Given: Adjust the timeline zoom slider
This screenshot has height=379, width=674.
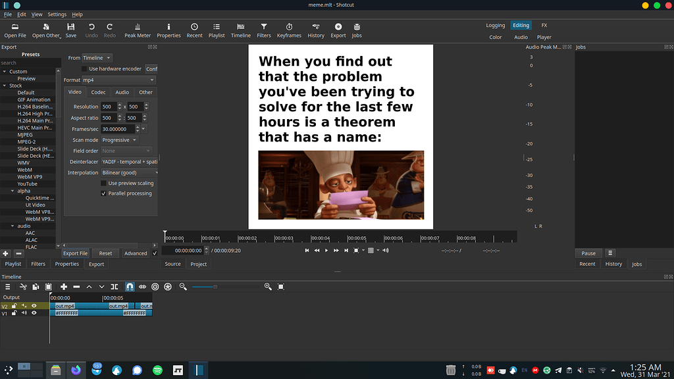Looking at the screenshot, I should click(226, 287).
